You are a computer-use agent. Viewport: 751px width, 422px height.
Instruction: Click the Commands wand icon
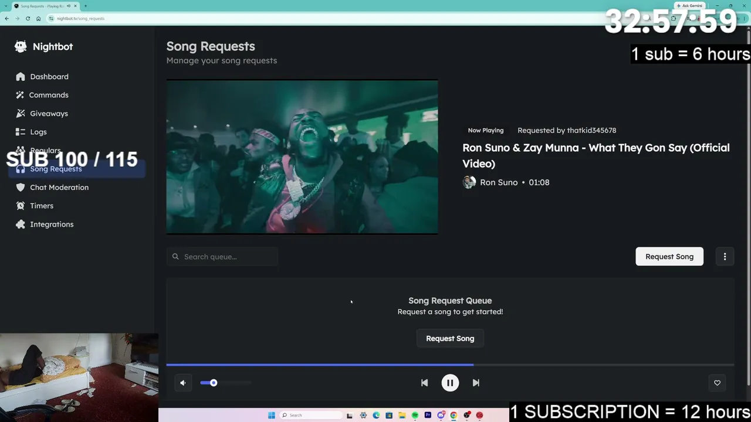click(21, 95)
